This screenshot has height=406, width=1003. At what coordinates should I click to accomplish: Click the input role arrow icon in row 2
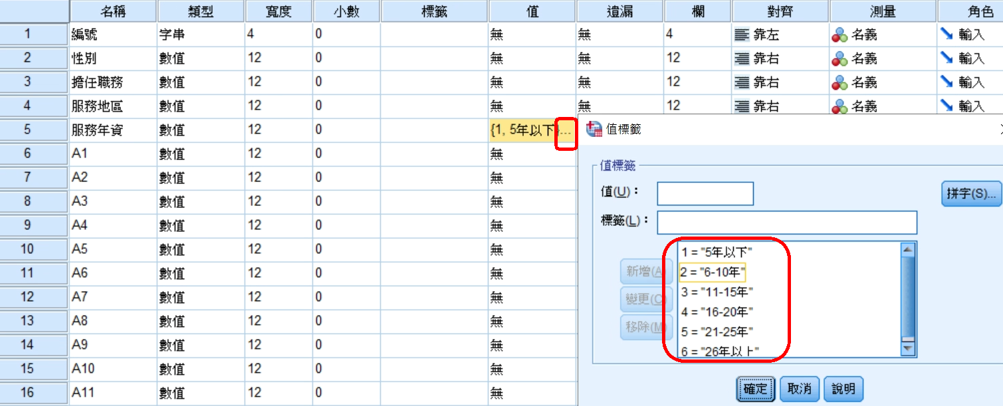947,58
